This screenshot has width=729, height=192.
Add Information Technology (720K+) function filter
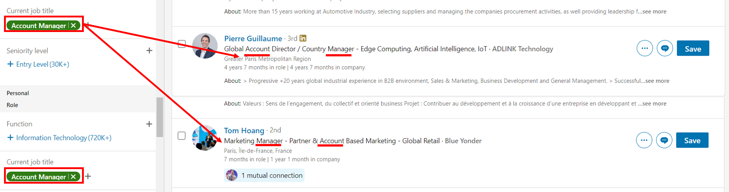tap(59, 138)
